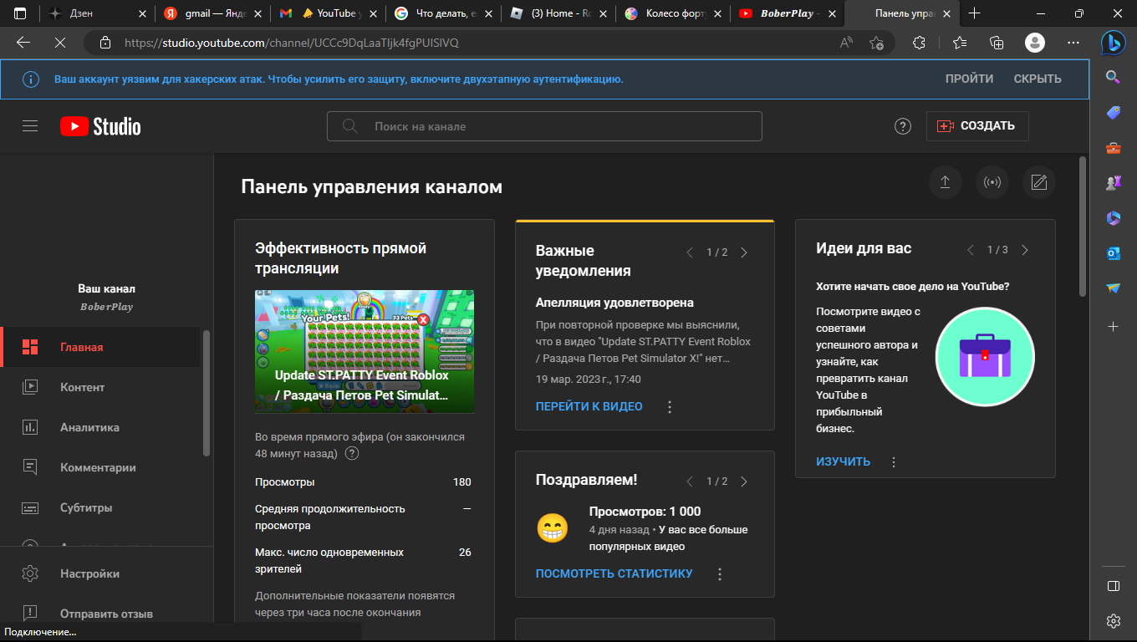Open the browser favorites icon
Viewport: 1137px width, 642px height.
960,43
